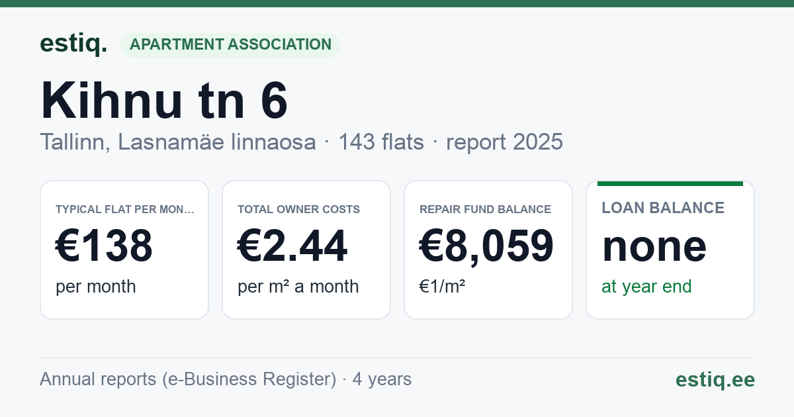This screenshot has width=794, height=417.
Task: Click the loan balance none value
Action: point(654,246)
